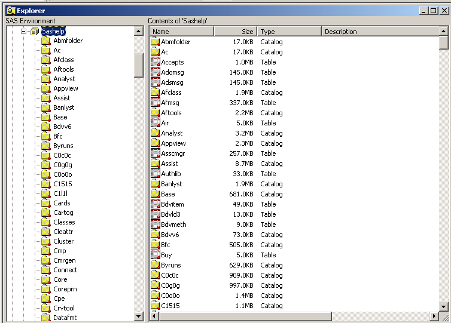Image resolution: width=451 pixels, height=323 pixels.
Task: Click the contents list scroll up arrow
Action: [443, 31]
